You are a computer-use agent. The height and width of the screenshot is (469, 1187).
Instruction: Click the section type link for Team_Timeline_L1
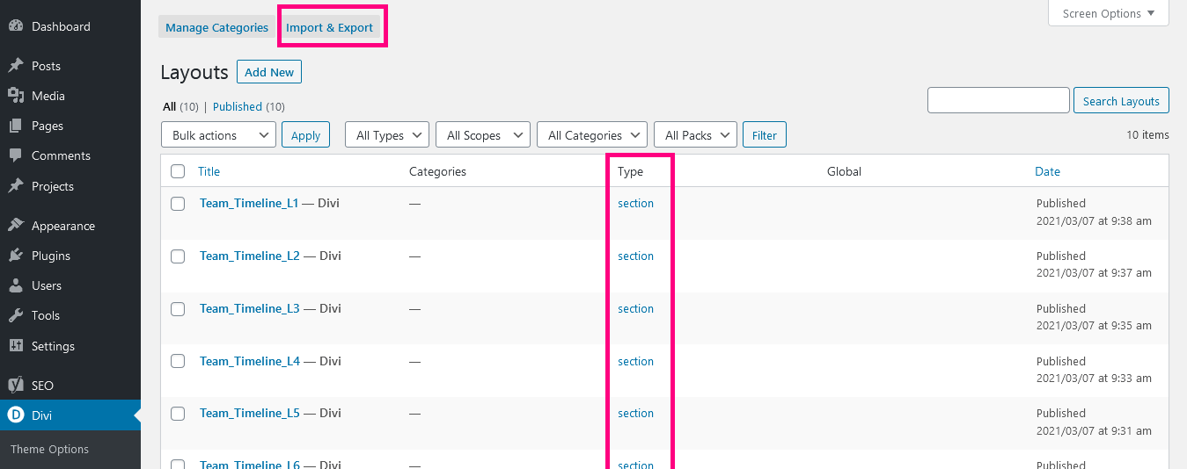tap(635, 203)
